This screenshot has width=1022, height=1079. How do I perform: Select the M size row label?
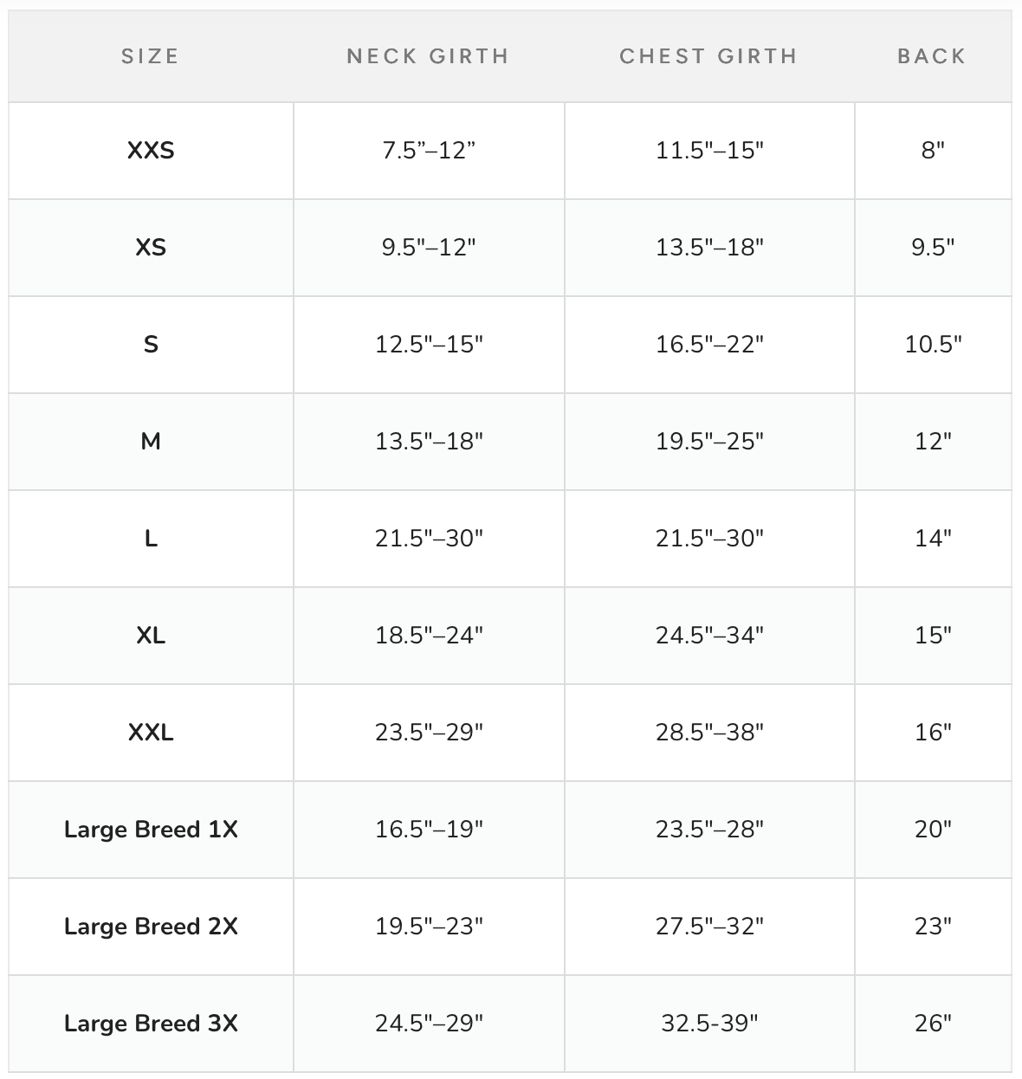[151, 442]
